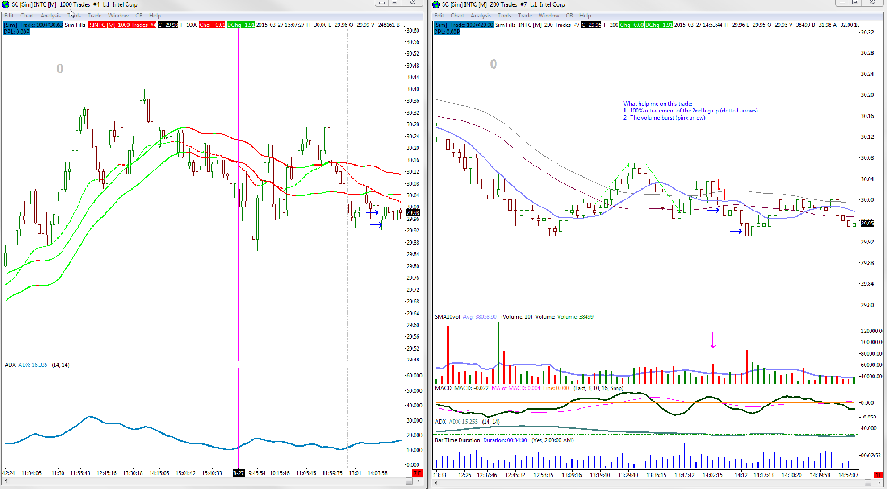
Task: Click 'DPL: 0.00P' label in right chart
Action: 447,32
